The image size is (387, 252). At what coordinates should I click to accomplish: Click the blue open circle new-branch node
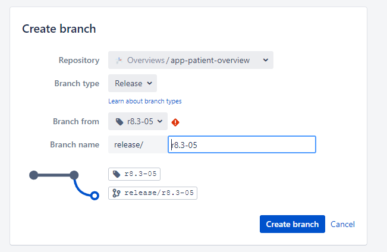[95, 196]
